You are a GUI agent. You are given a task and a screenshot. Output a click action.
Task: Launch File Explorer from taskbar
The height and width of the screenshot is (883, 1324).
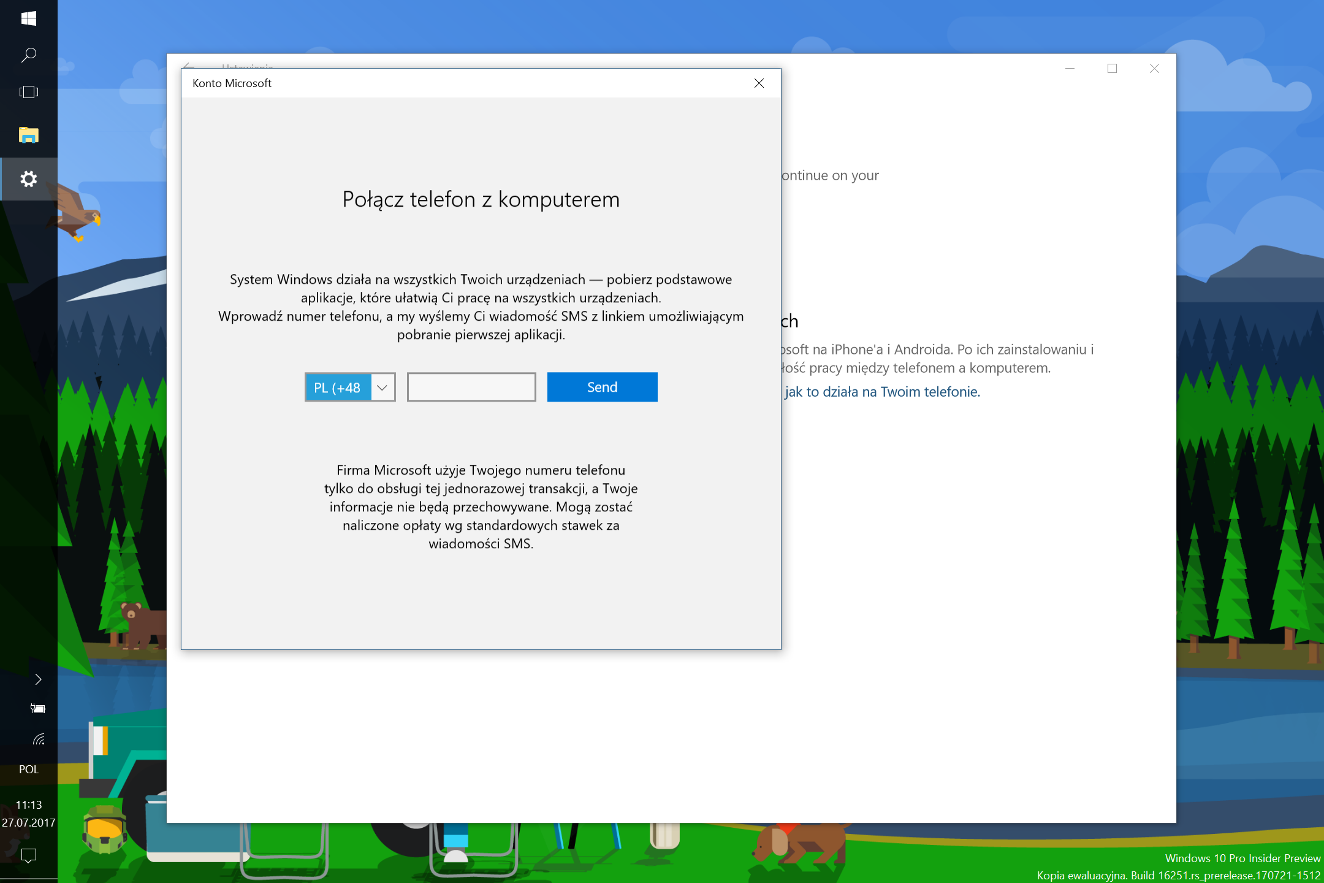click(x=28, y=135)
